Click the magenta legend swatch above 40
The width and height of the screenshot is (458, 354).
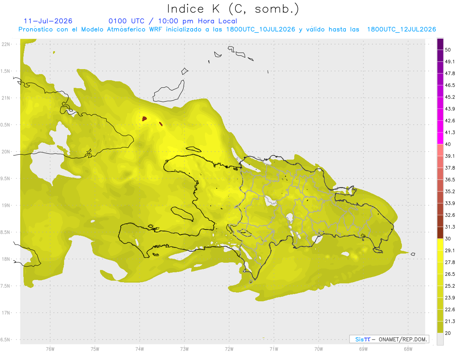click(x=440, y=138)
